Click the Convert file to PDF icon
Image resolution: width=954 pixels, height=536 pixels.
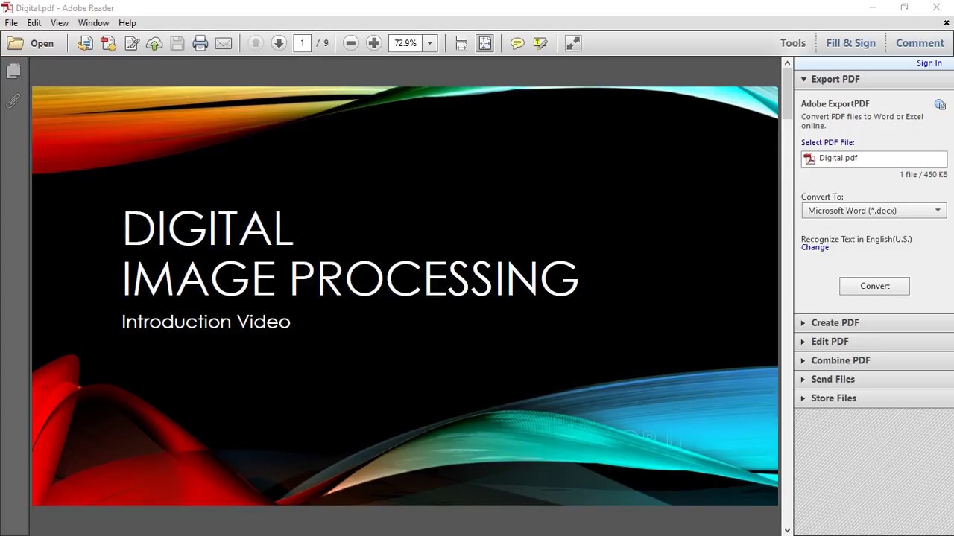tap(85, 43)
